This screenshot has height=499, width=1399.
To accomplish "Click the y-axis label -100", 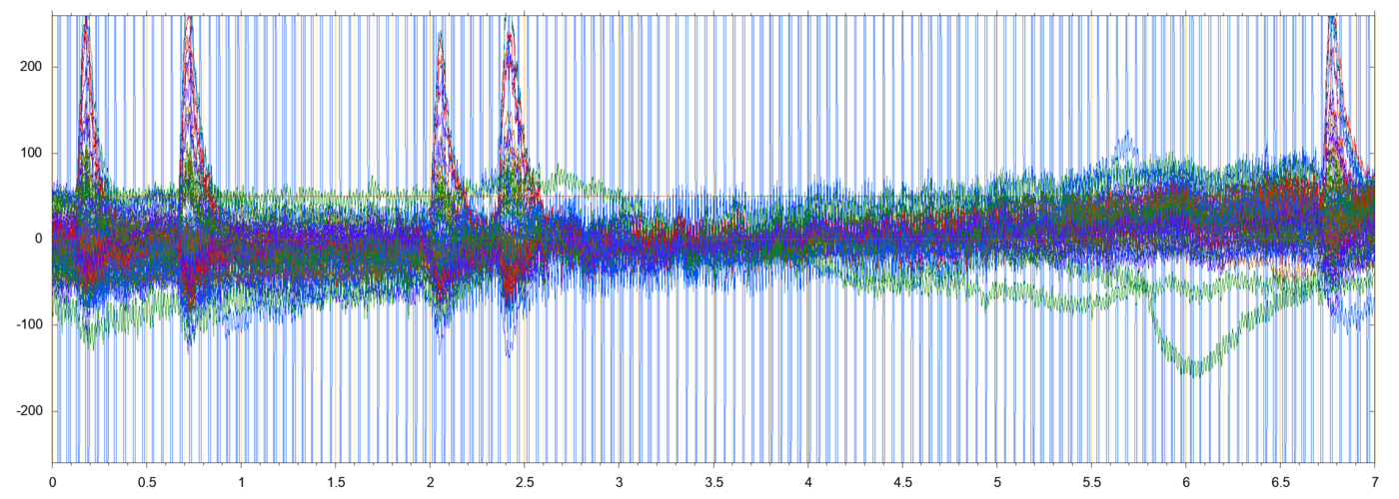I will pos(30,325).
